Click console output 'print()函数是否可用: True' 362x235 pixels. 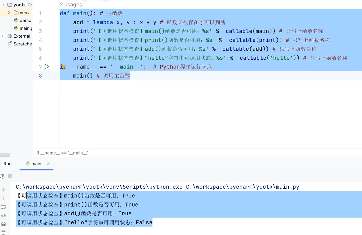click(101, 205)
